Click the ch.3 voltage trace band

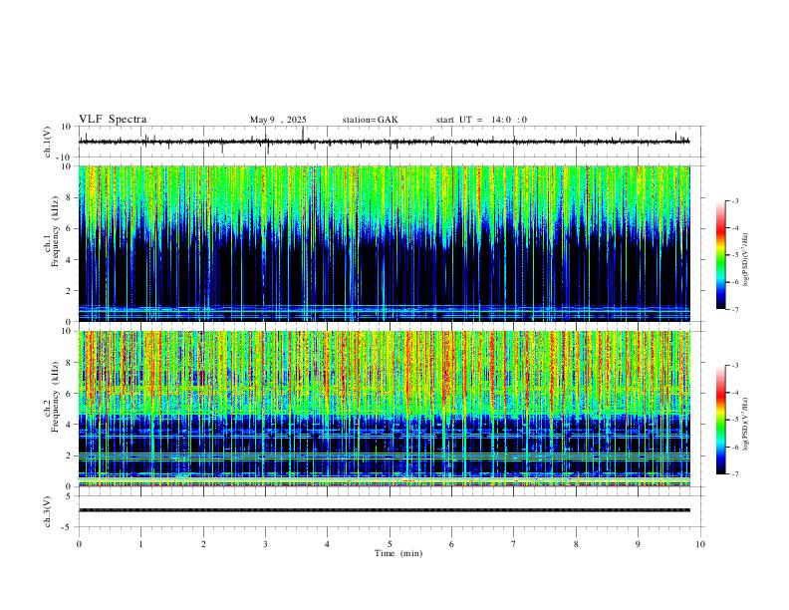[384, 510]
